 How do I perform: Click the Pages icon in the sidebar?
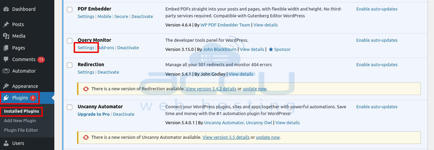coord(6,48)
